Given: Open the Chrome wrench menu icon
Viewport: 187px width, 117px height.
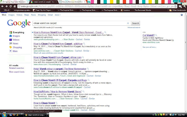Looking at the screenshot, I should 185,6.
